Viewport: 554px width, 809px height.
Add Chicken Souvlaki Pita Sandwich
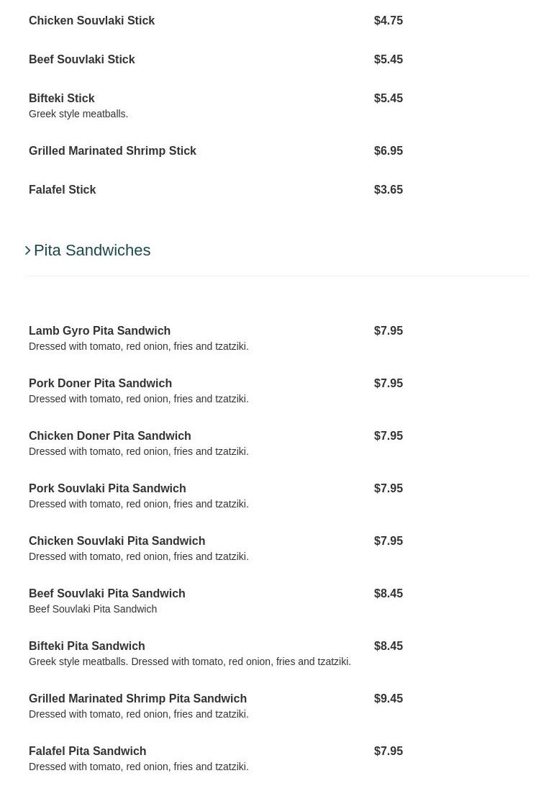117,541
